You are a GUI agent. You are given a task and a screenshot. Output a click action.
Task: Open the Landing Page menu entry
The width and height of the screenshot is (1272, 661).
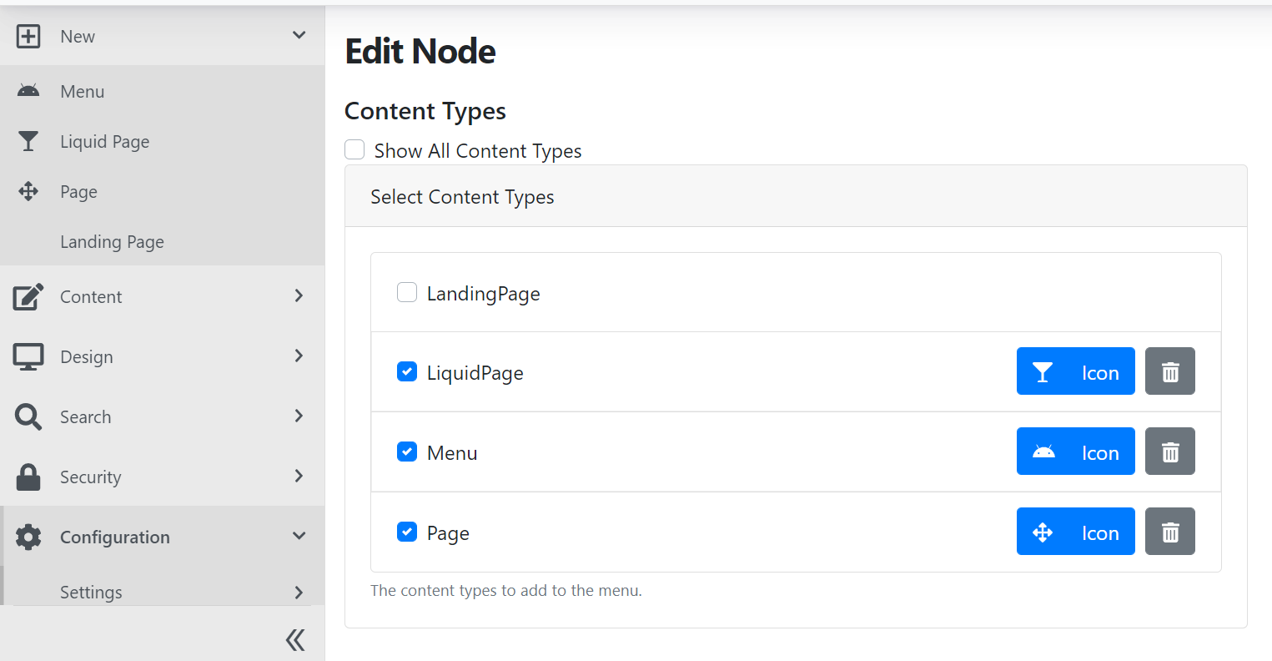pyautogui.click(x=112, y=241)
